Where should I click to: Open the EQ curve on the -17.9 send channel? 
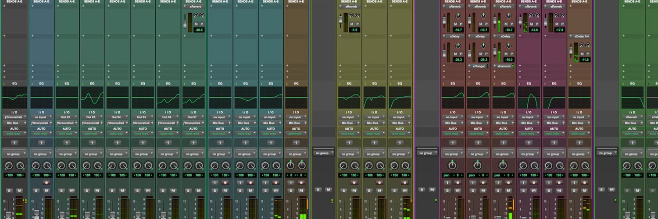[x=554, y=97]
